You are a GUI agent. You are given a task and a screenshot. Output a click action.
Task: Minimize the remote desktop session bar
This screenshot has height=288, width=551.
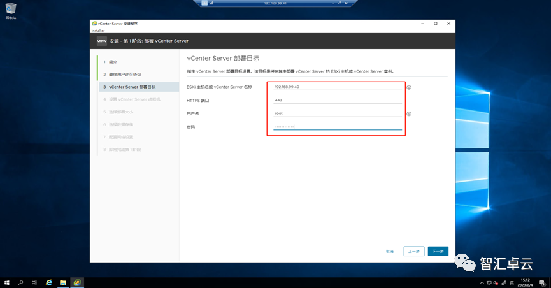point(333,3)
